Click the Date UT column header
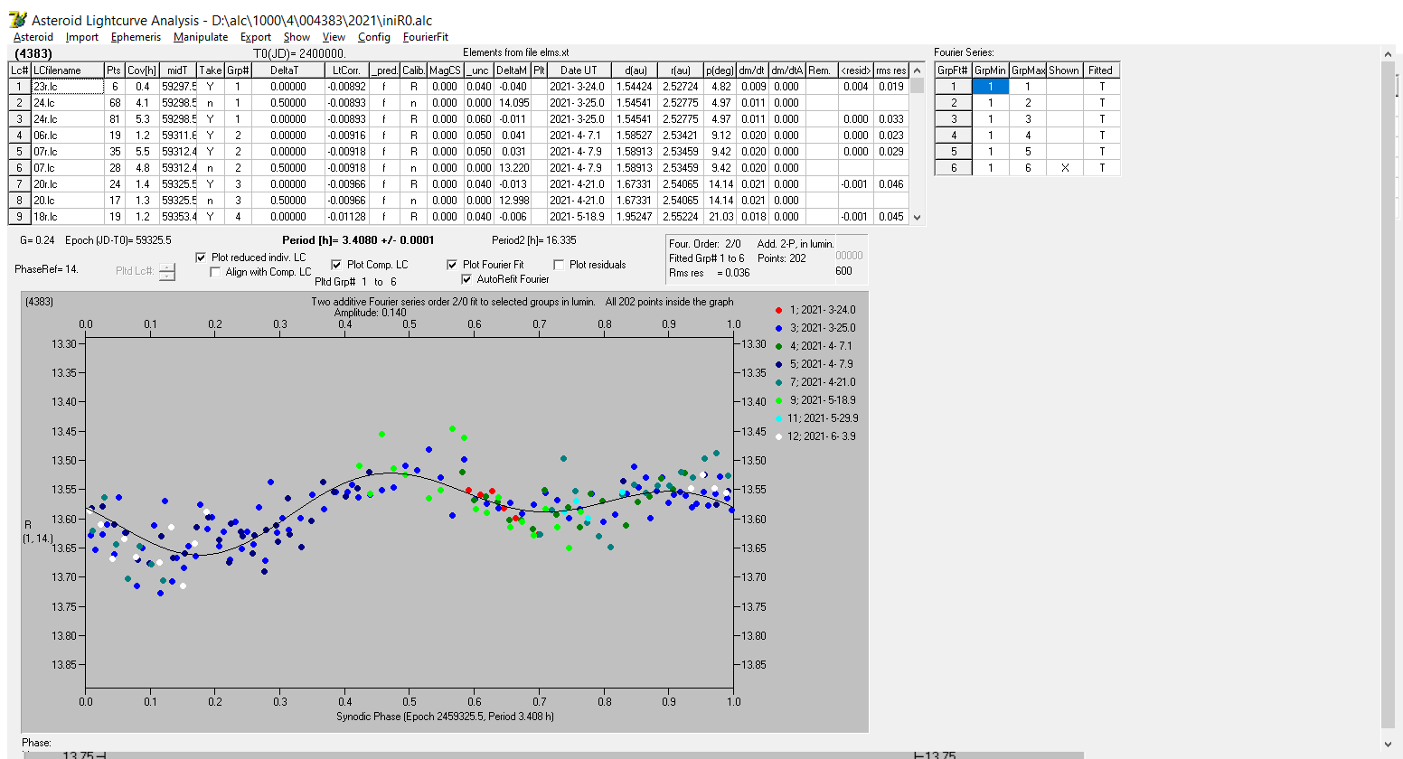 point(579,70)
